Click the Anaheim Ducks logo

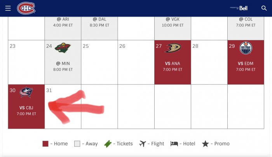[173, 48]
